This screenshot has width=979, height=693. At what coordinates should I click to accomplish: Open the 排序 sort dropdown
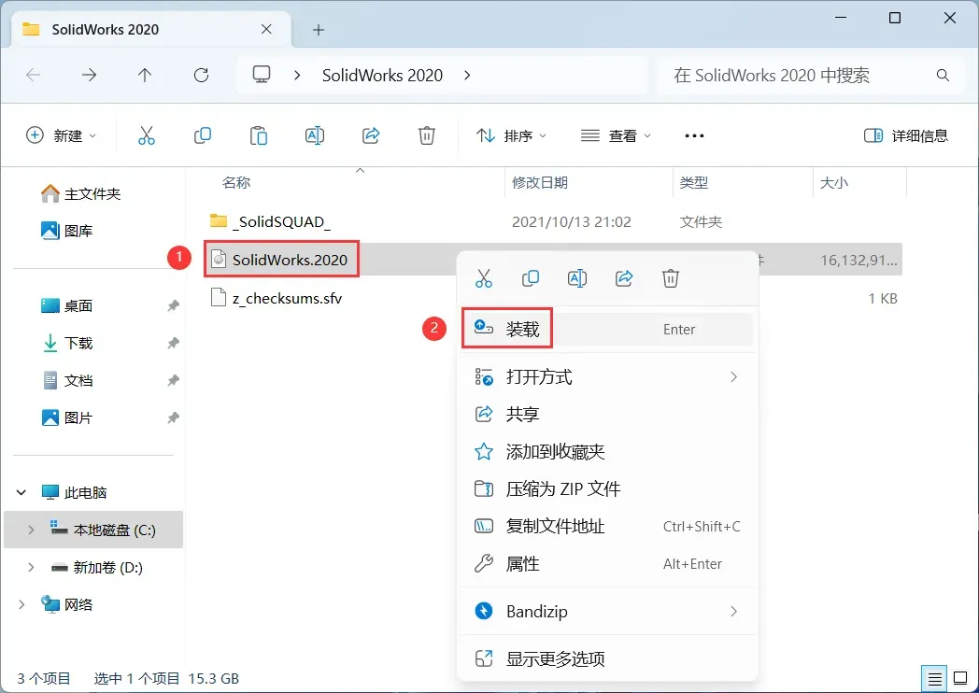[511, 135]
